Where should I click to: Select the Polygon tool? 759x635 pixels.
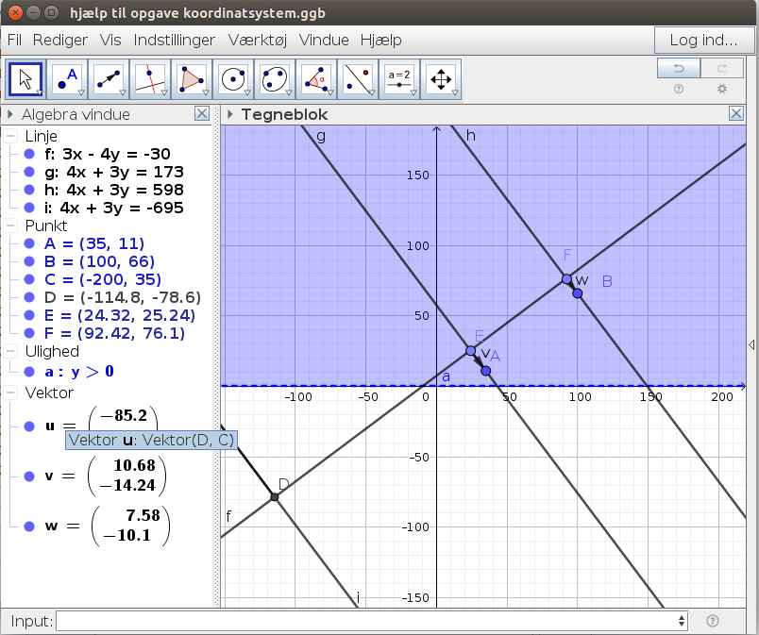[x=193, y=79]
